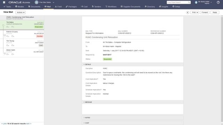Open the Insights menu
The height and width of the screenshot is (125, 223).
[x=163, y=7]
